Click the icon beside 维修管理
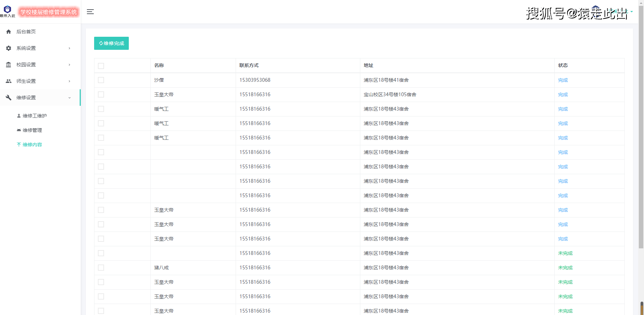The height and width of the screenshot is (315, 644). pyautogui.click(x=19, y=130)
